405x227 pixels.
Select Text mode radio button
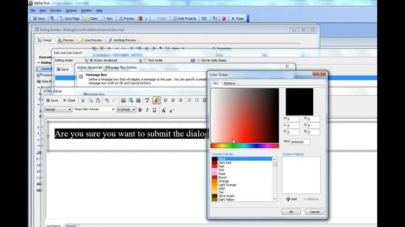click(x=145, y=61)
